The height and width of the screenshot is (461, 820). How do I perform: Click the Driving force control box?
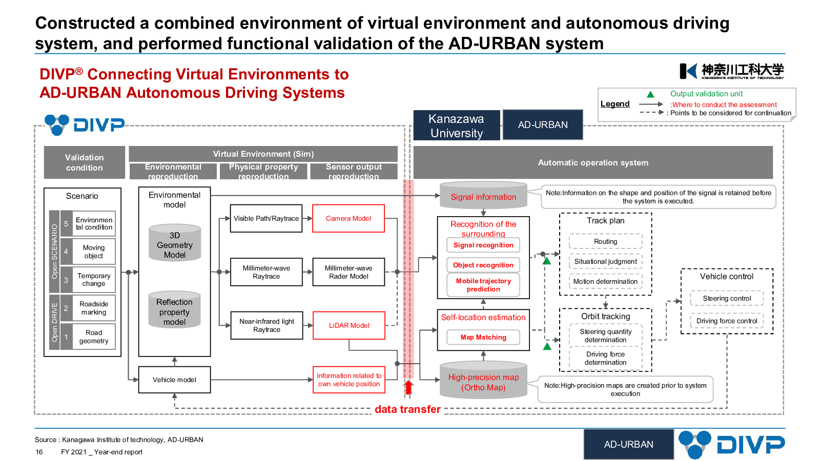click(727, 321)
